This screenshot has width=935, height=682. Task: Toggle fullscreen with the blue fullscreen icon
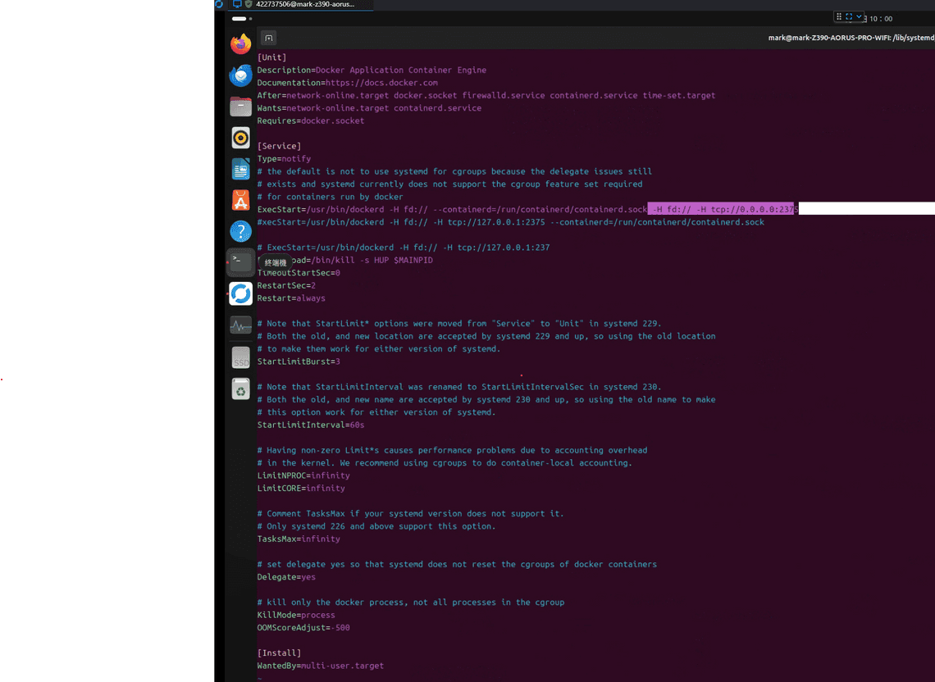tap(848, 17)
